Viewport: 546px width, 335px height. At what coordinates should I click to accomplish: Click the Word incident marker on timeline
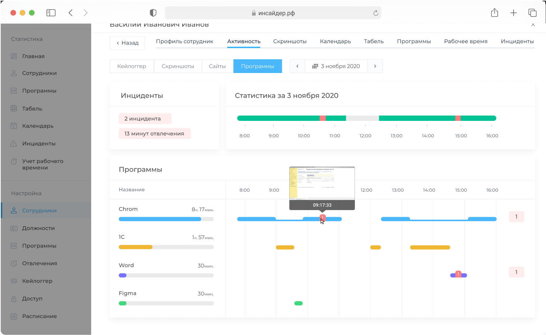(x=458, y=274)
